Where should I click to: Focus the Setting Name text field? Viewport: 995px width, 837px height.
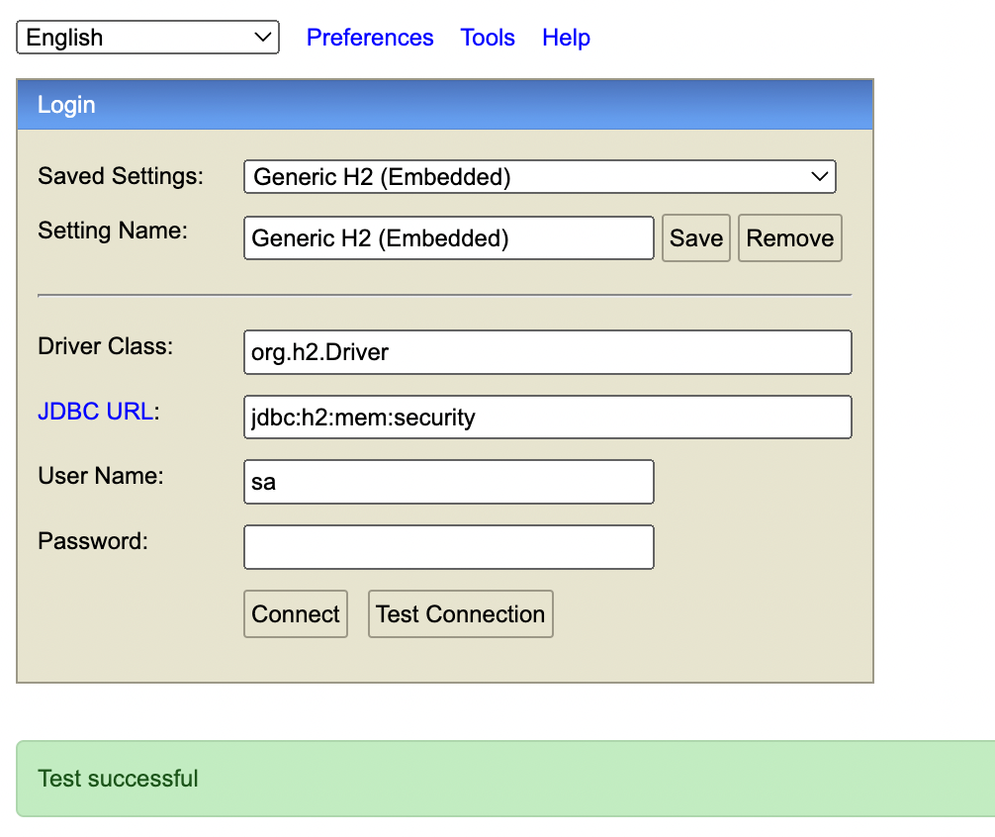point(449,238)
